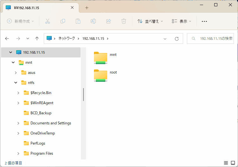Select BCD_Backup in navigation tree
Screen dimensions: 238x167
pyautogui.click(x=41, y=113)
